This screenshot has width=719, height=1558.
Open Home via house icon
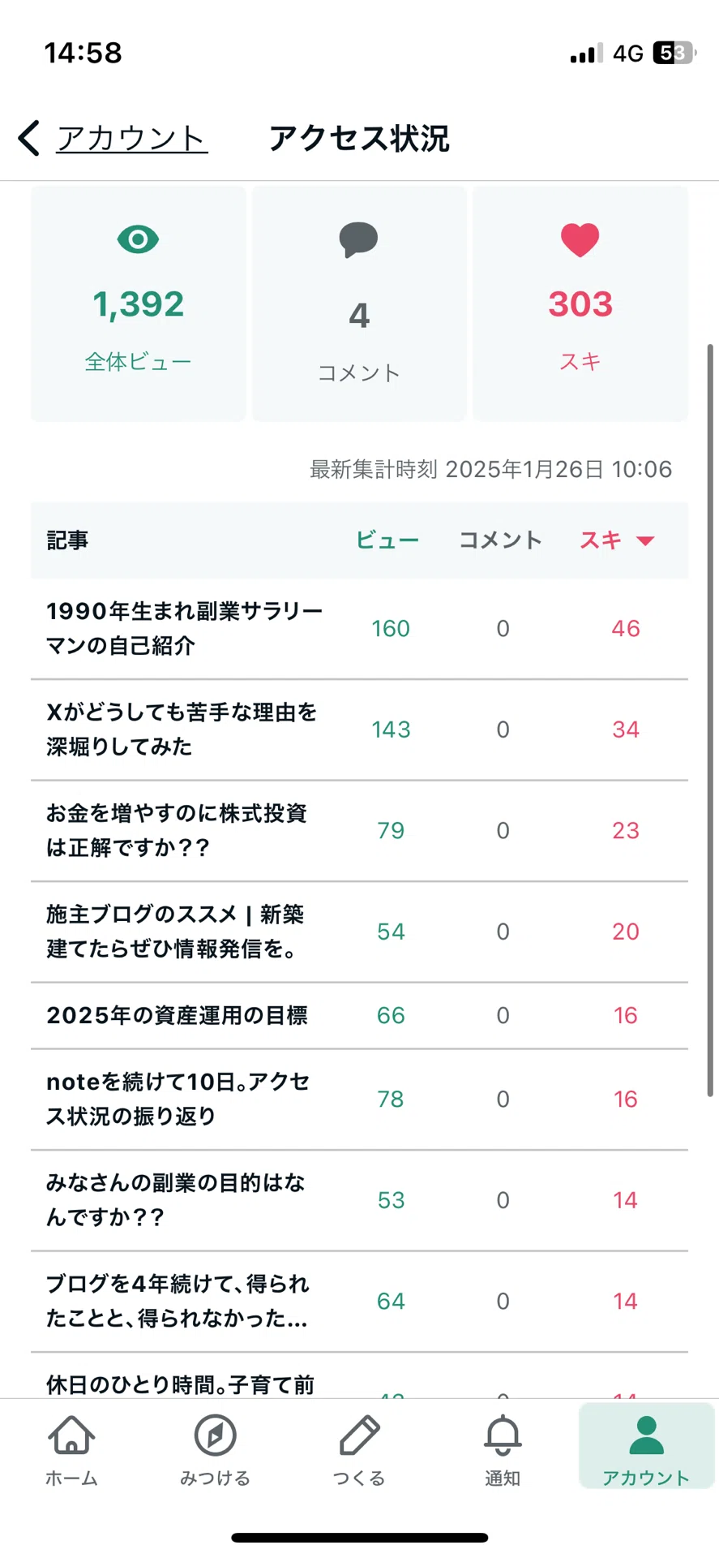71,1435
